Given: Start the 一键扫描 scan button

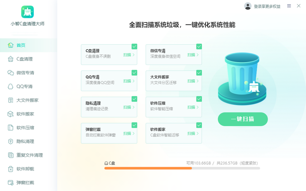Looking at the screenshot, I should tap(243, 119).
